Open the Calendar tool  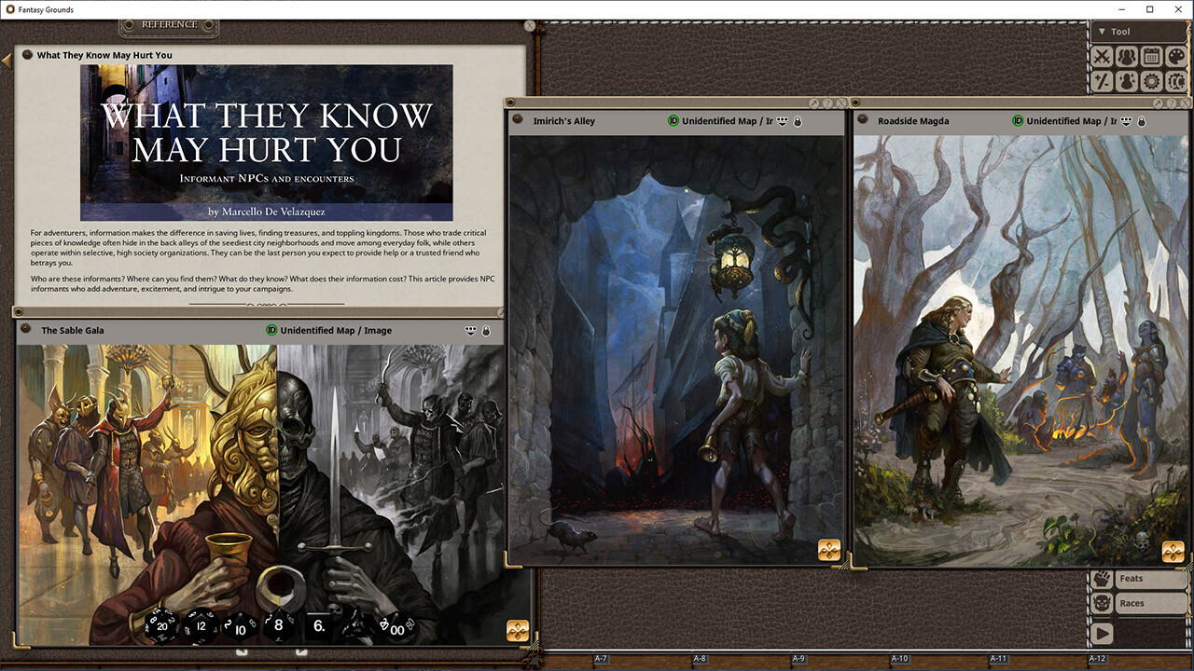[1151, 58]
